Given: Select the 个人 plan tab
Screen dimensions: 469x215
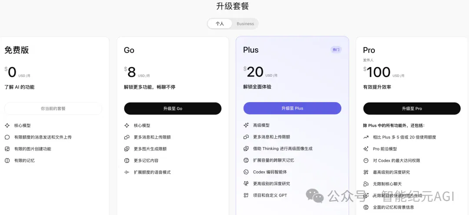Looking at the screenshot, I should pyautogui.click(x=220, y=24).
